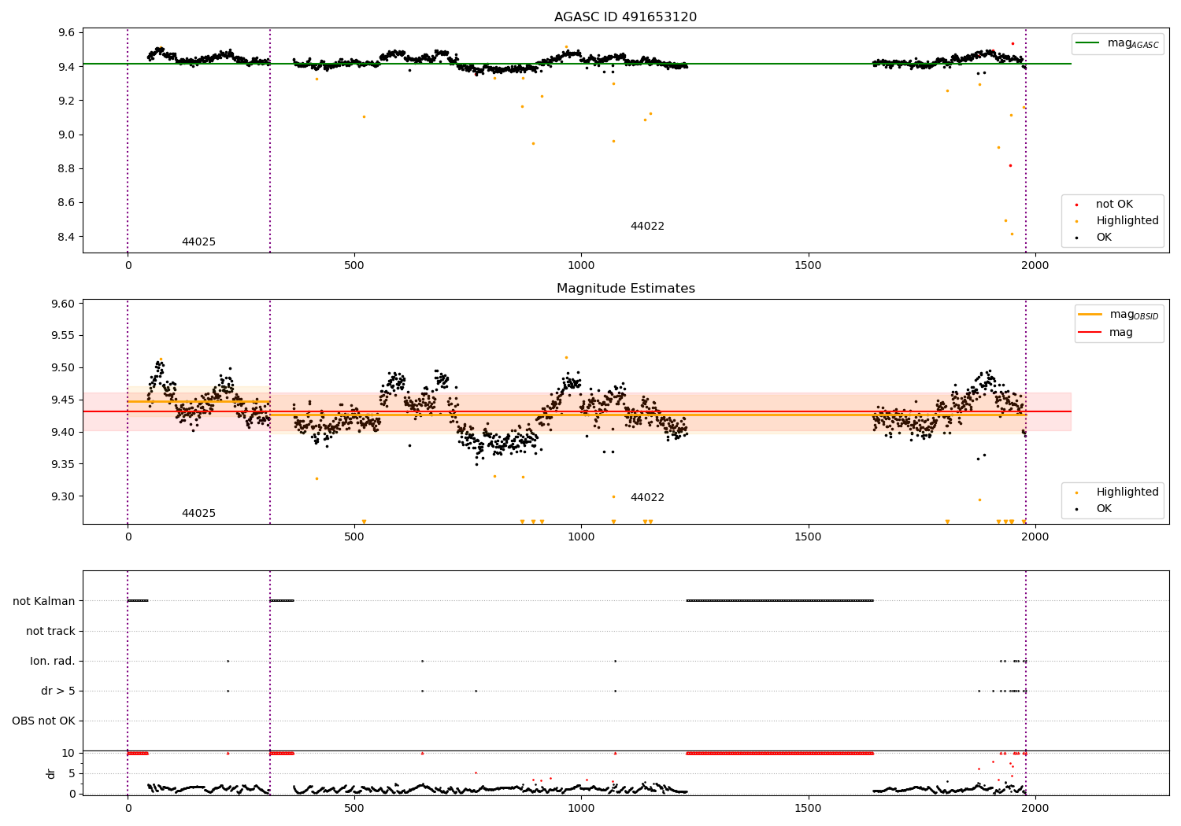Click the 9.45 y-axis tick in middle plot
The height and width of the screenshot is (826, 1181).
[63, 400]
